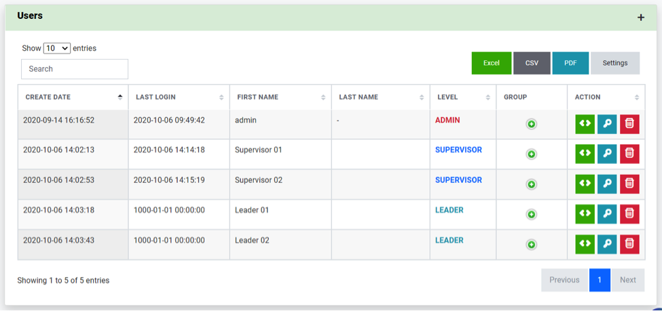Add group for Leader 01 with plus icon
The width and height of the screenshot is (662, 311).
[x=532, y=215]
